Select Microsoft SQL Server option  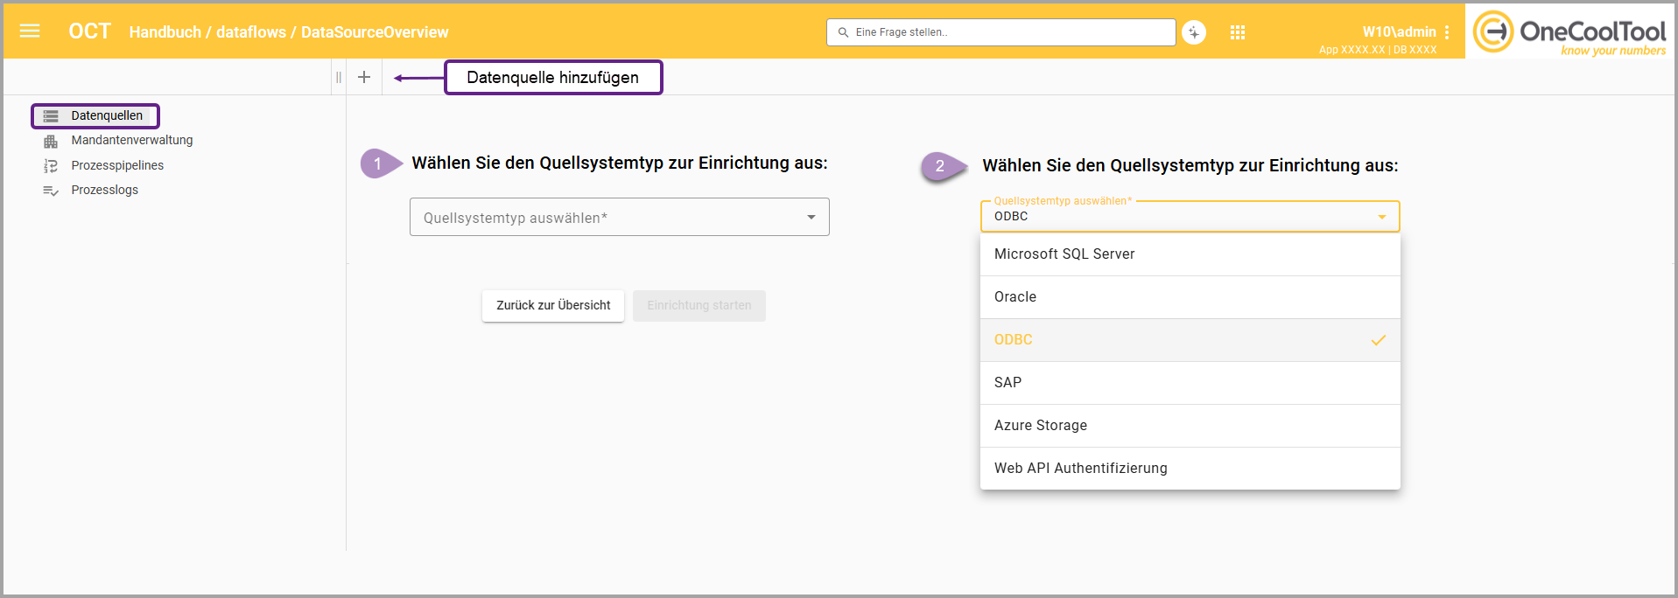pos(1190,254)
